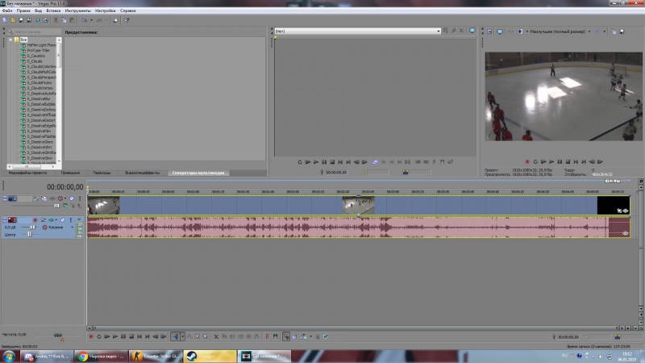Start playback from bottom transport bar
This screenshot has height=363, width=645.
pyautogui.click(x=114, y=336)
